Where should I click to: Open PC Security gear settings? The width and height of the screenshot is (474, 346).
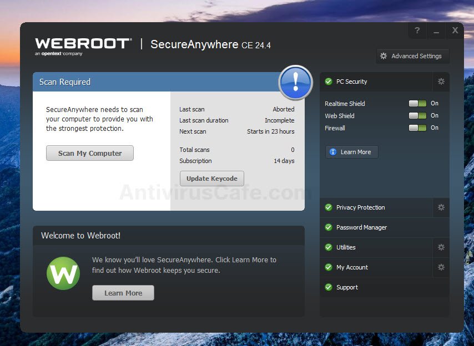(441, 82)
